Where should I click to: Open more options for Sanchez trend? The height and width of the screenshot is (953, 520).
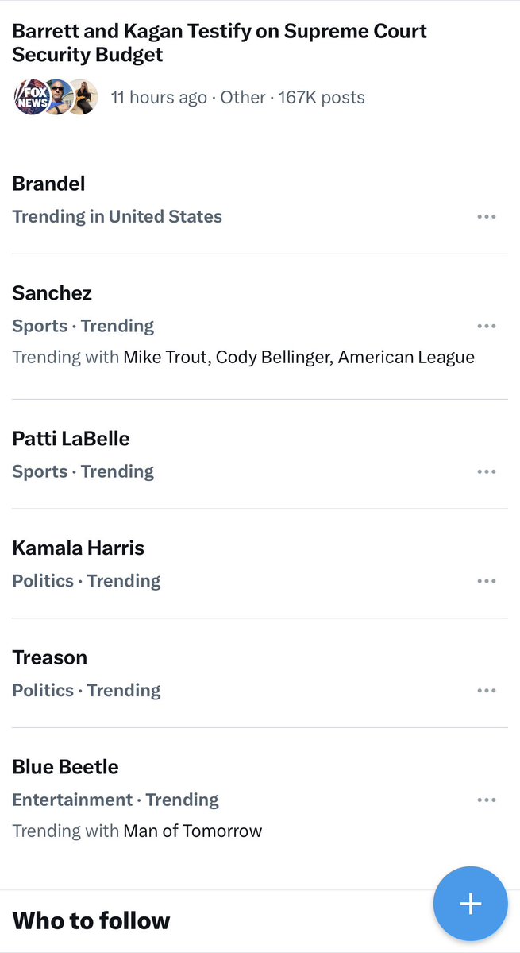pyautogui.click(x=487, y=326)
